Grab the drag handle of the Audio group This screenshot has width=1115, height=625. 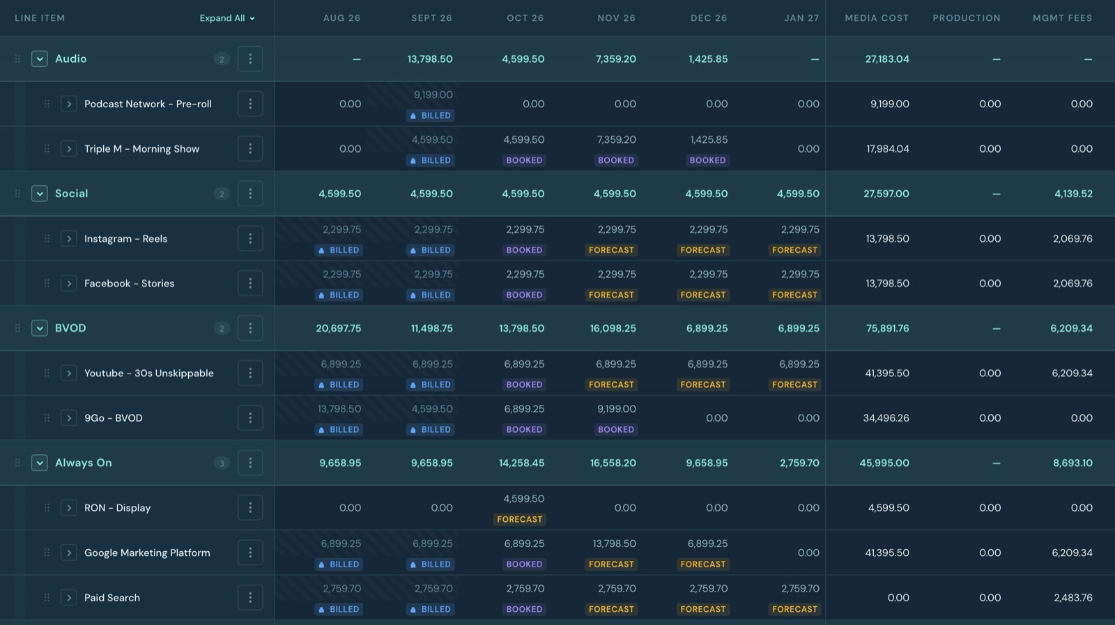coord(17,59)
